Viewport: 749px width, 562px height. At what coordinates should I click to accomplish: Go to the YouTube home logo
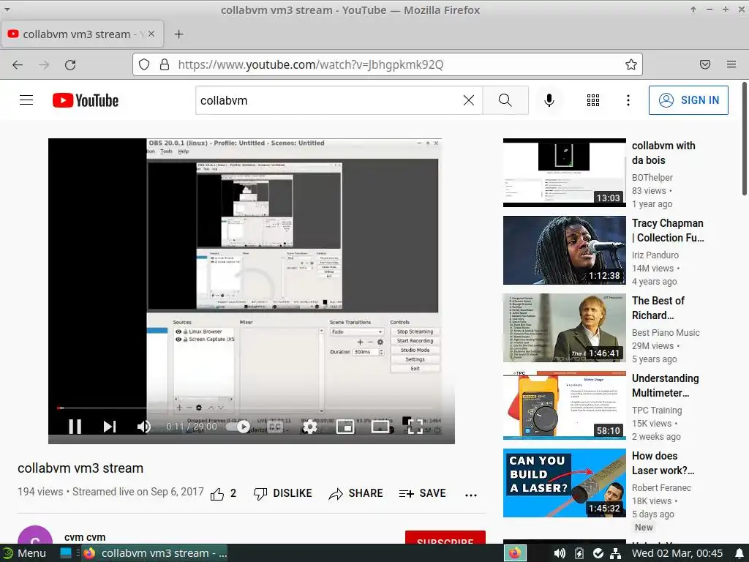[86, 100]
